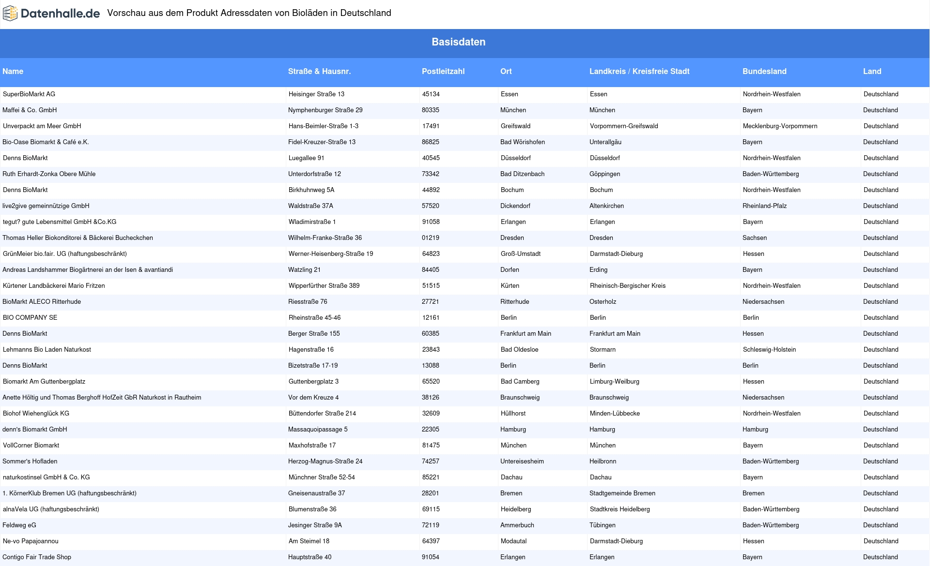Select 1. KörnerKlub Bremen UG entry
Viewport: 930px width, 566px height.
tap(69, 493)
